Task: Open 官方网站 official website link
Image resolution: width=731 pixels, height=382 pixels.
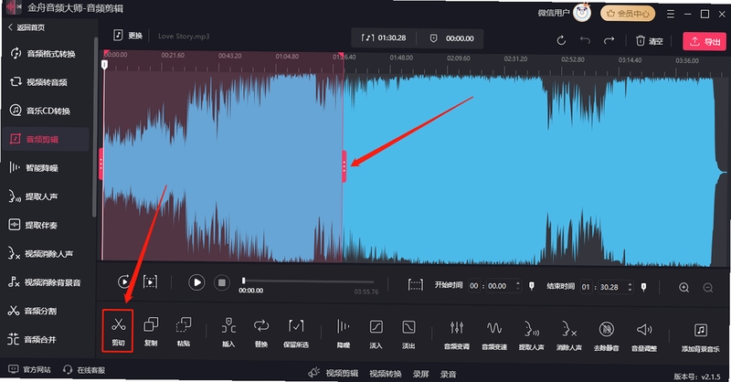Action: click(x=29, y=369)
